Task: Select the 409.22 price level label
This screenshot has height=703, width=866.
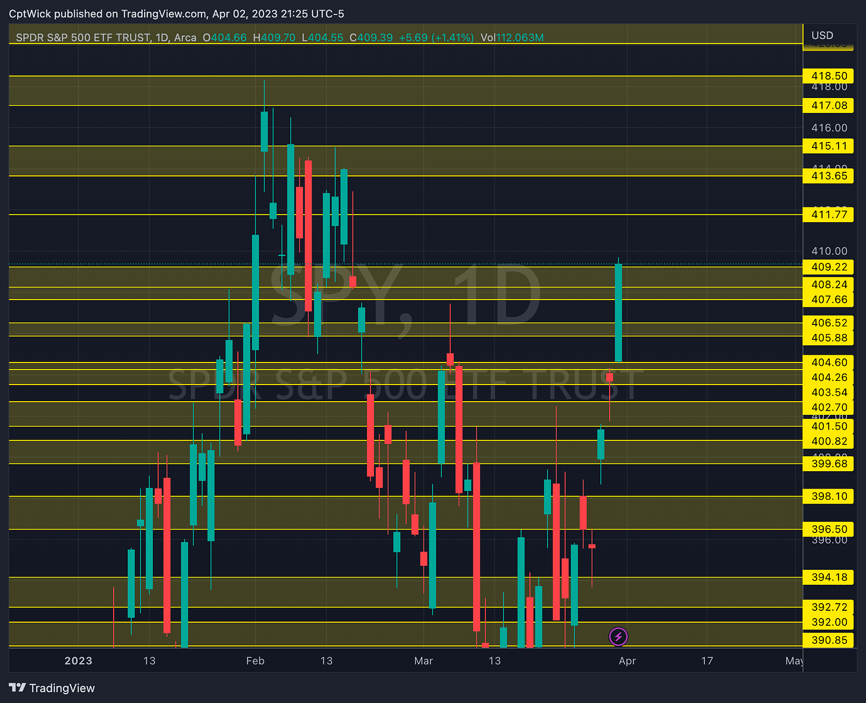Action: (x=829, y=267)
